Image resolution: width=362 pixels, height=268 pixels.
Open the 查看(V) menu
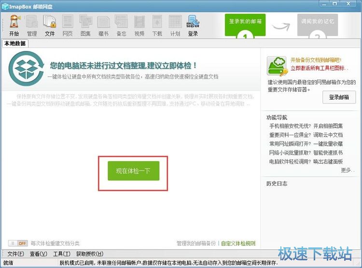click(39, 254)
